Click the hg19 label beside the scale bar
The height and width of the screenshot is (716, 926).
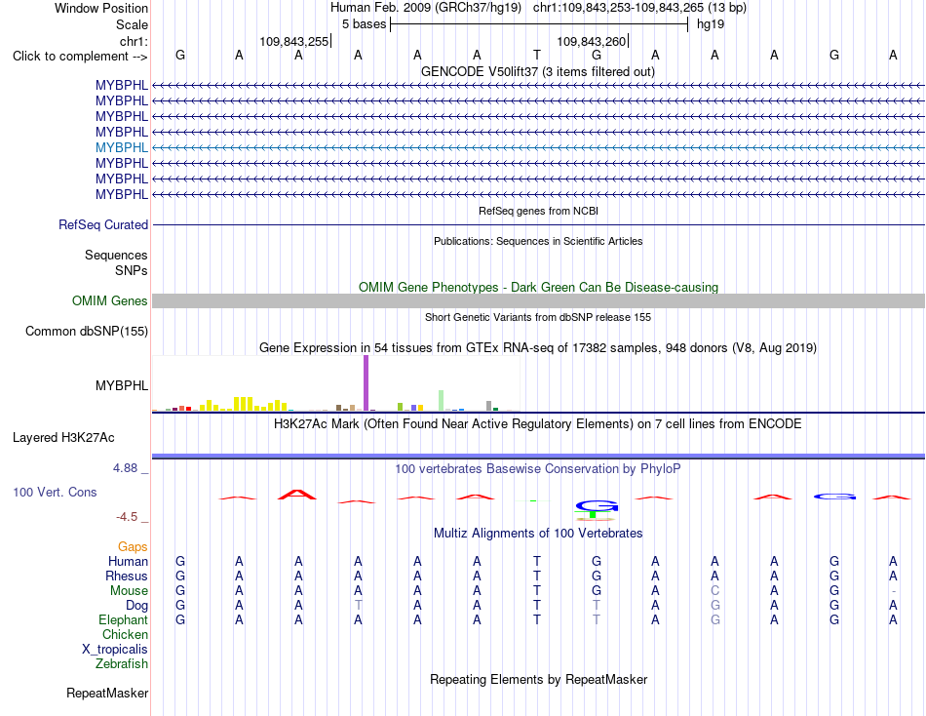click(x=711, y=24)
